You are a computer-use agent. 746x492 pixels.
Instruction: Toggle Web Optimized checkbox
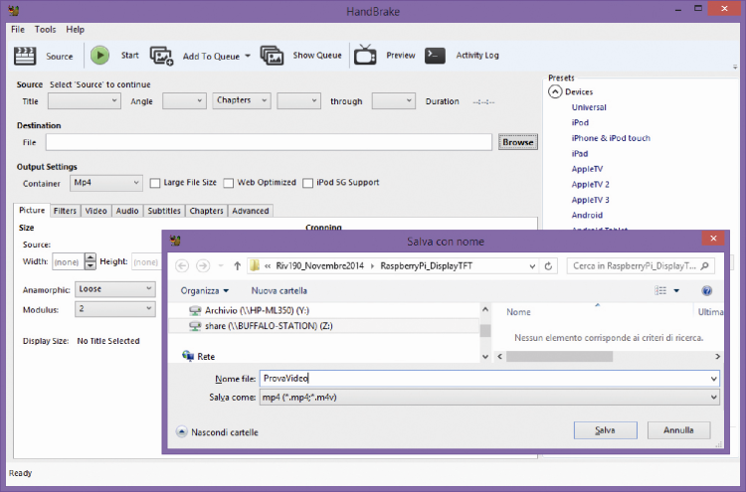(x=229, y=183)
